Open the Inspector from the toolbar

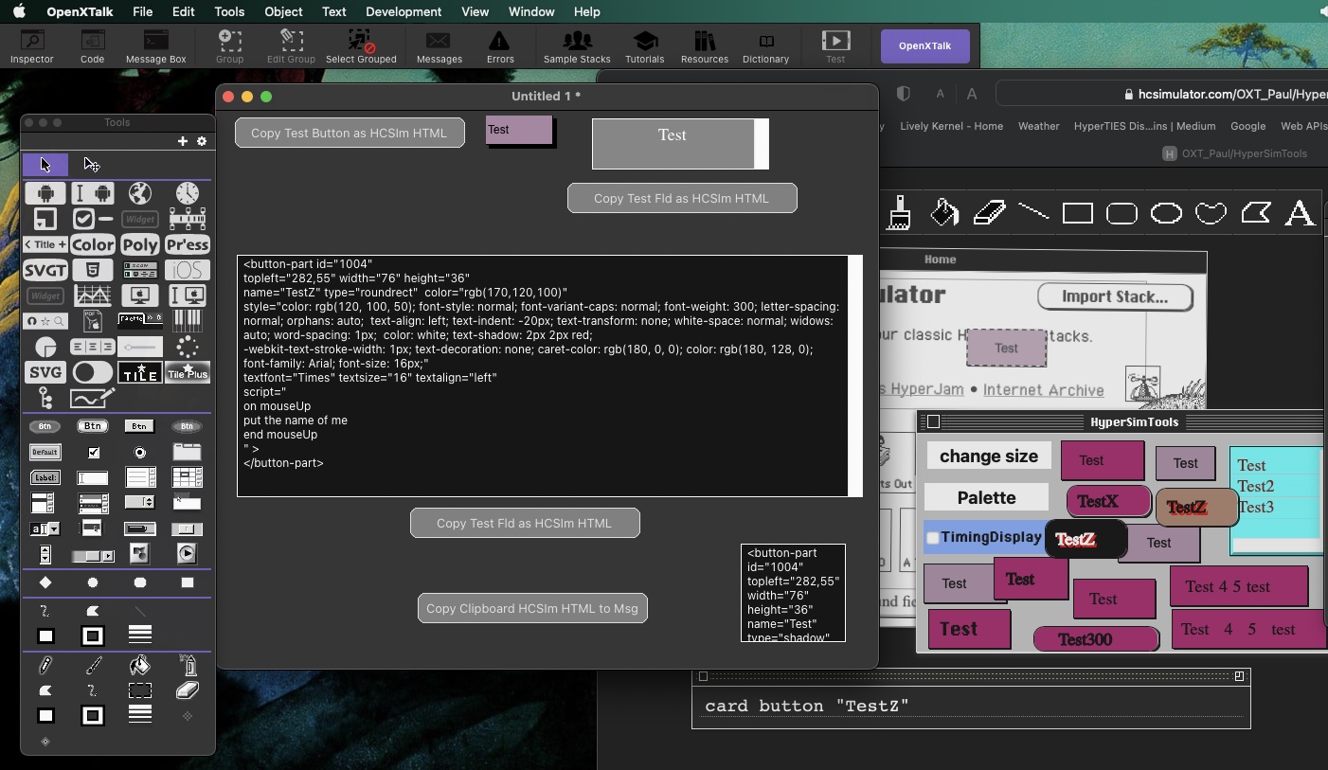coord(32,46)
